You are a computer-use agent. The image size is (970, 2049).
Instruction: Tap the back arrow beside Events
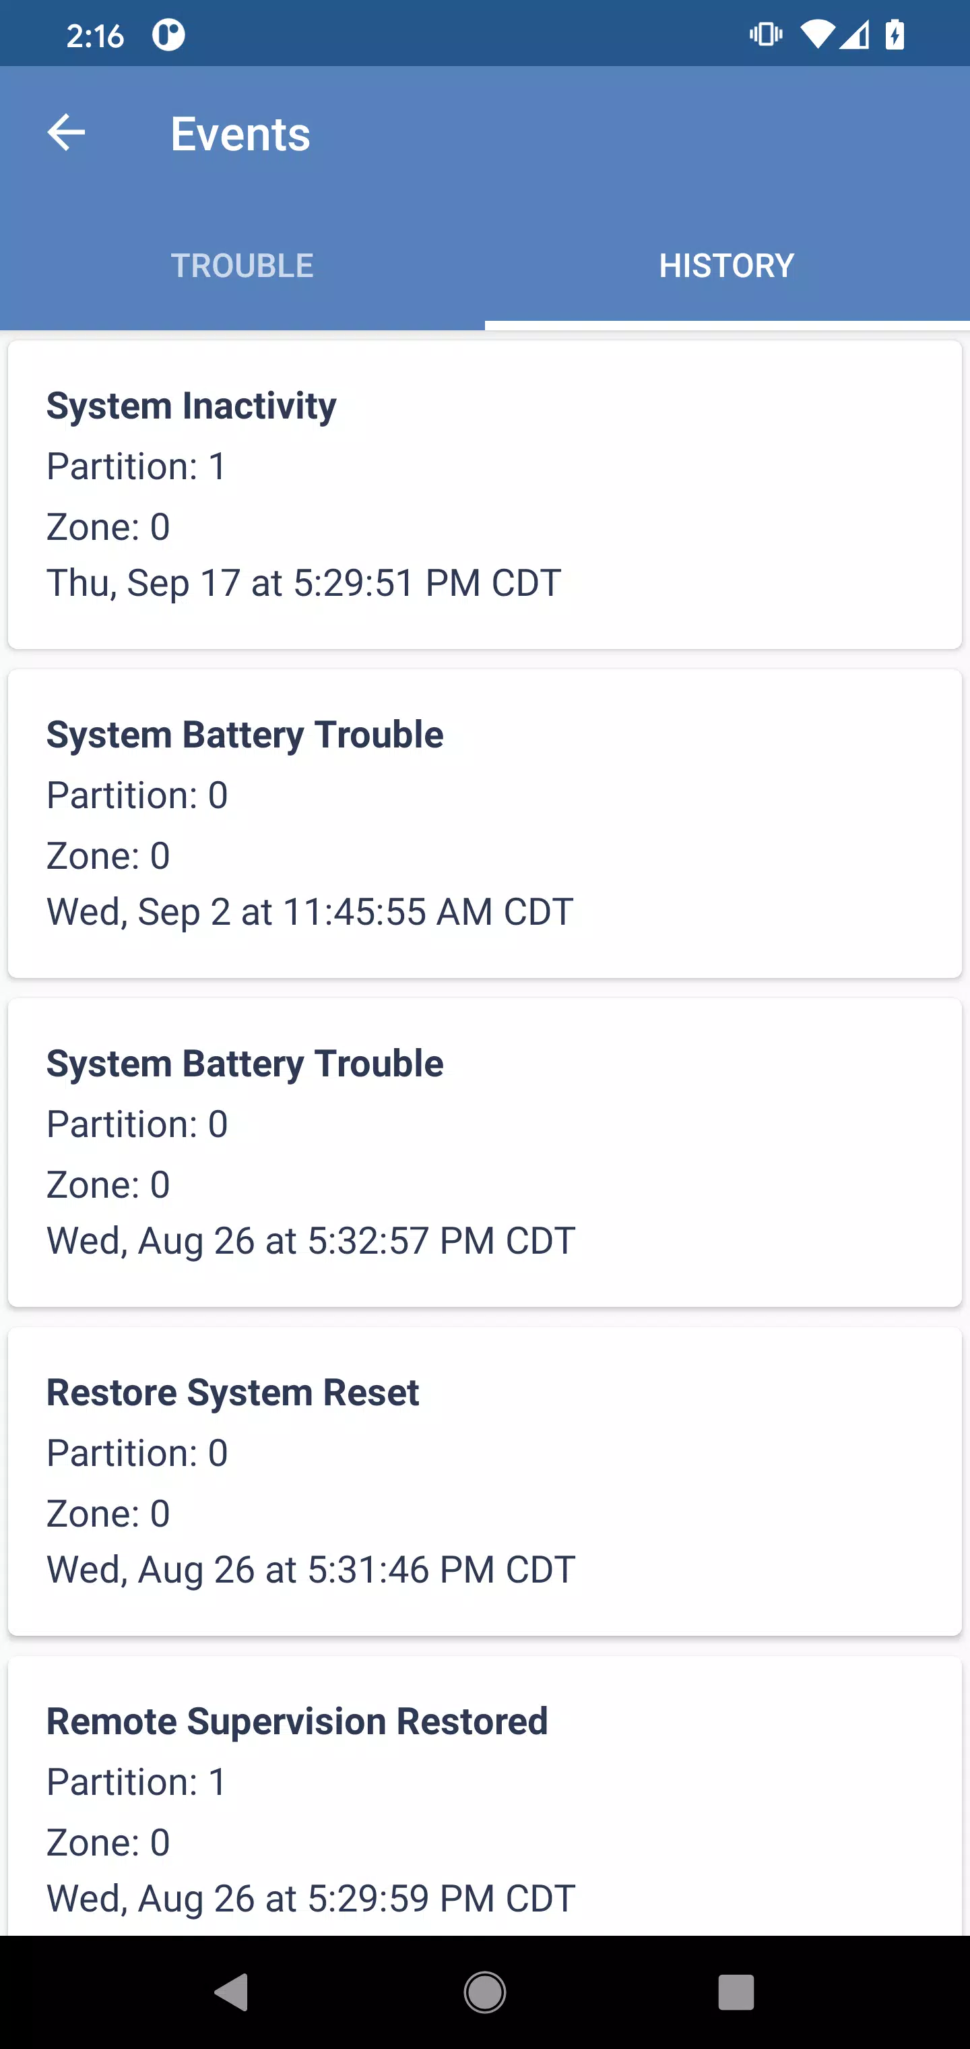[66, 132]
